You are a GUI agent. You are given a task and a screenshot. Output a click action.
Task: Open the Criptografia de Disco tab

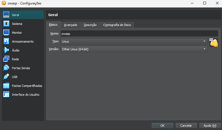[x=117, y=25]
